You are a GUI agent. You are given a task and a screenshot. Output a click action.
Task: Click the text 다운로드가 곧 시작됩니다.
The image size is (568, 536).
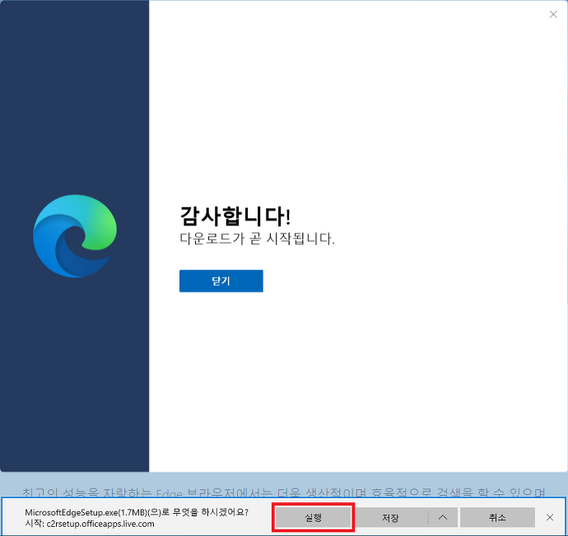(x=257, y=238)
